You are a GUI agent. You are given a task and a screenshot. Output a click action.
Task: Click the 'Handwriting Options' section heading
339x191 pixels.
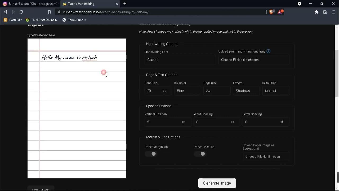point(162,44)
